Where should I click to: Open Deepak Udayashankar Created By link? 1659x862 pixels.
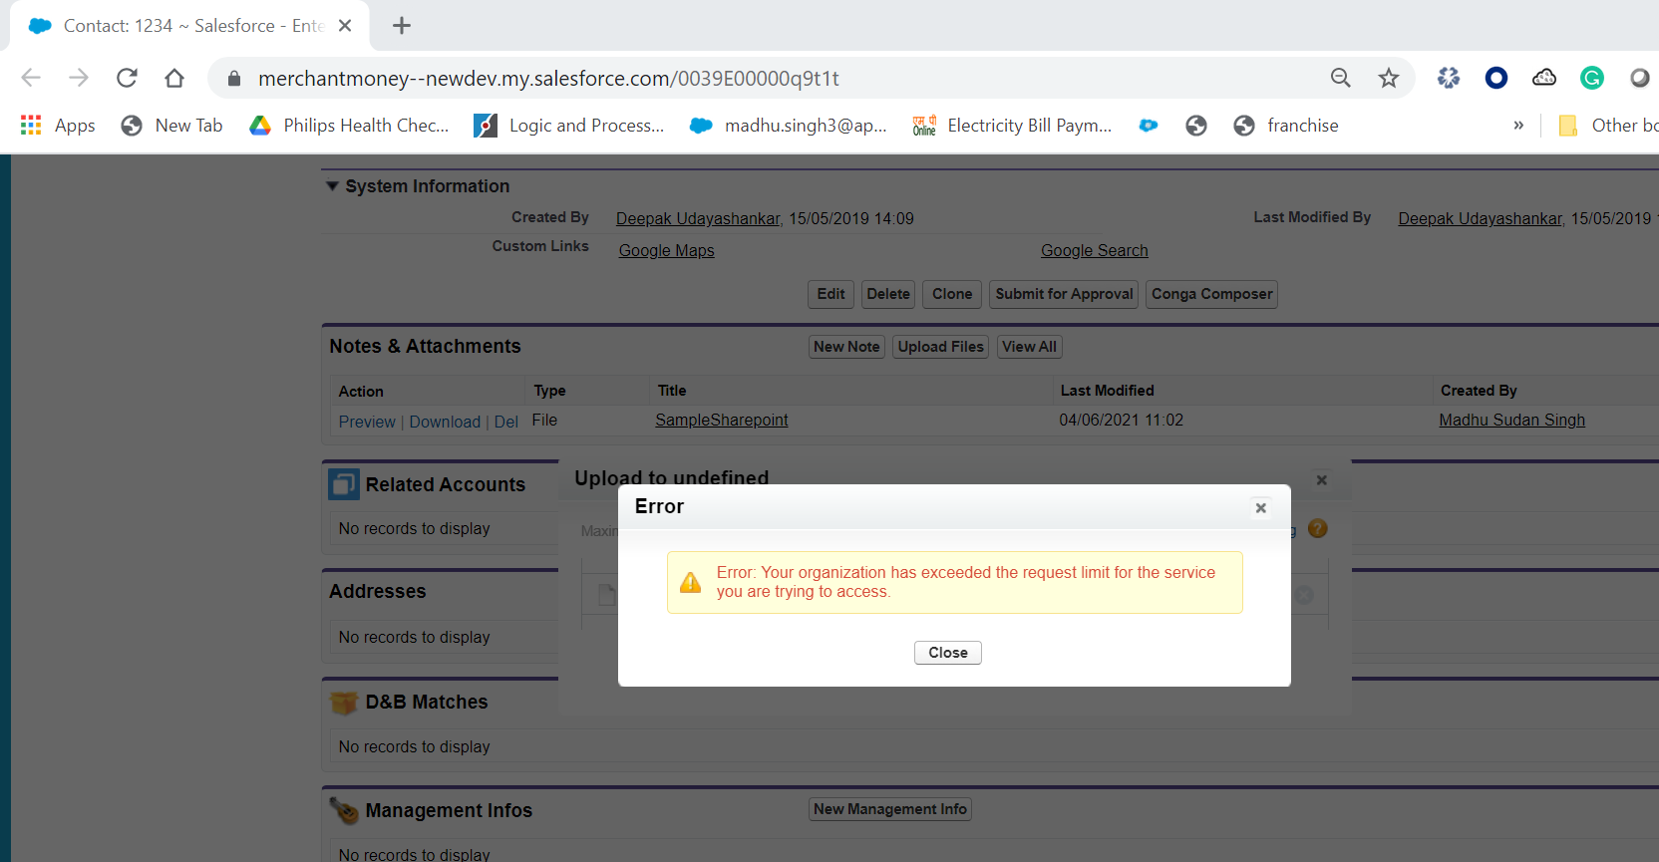698,219
